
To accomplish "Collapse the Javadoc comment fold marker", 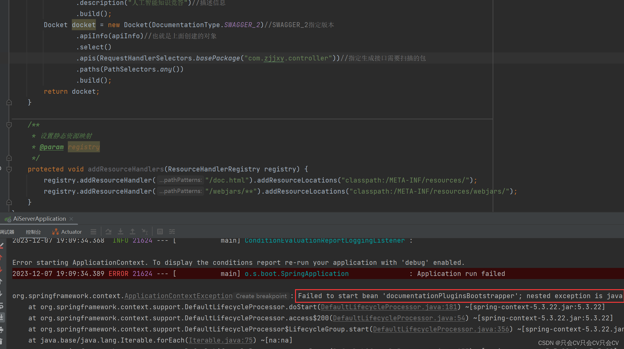I will pyautogui.click(x=9, y=125).
